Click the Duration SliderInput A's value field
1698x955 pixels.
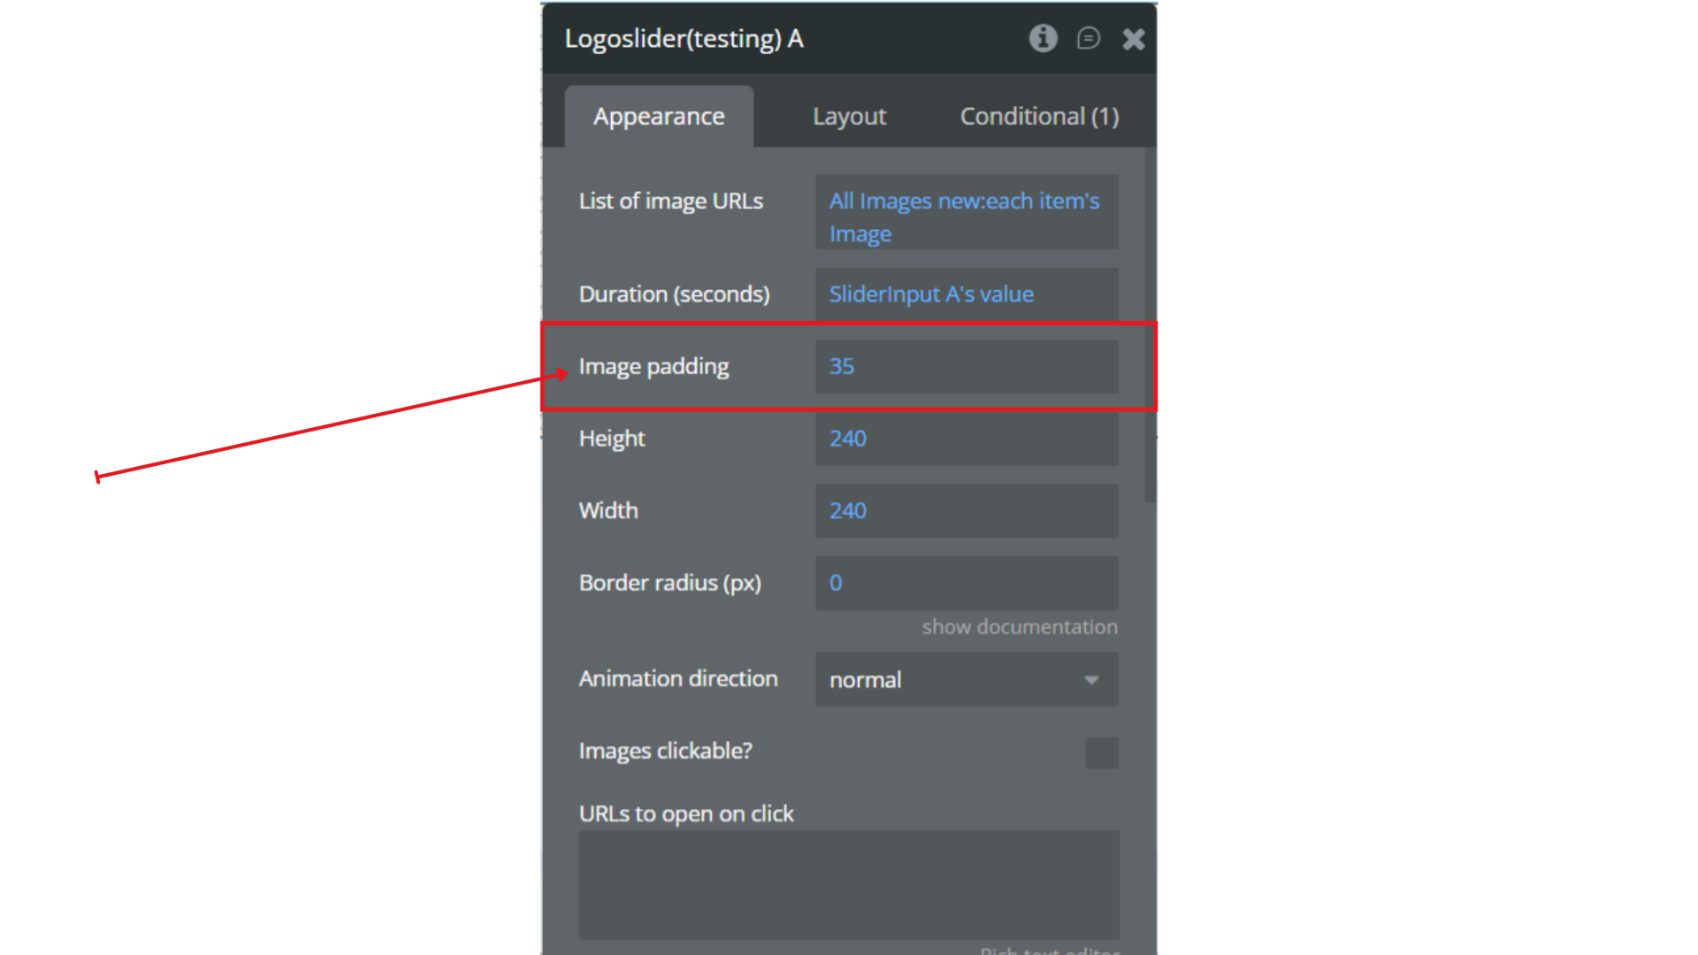[966, 294]
